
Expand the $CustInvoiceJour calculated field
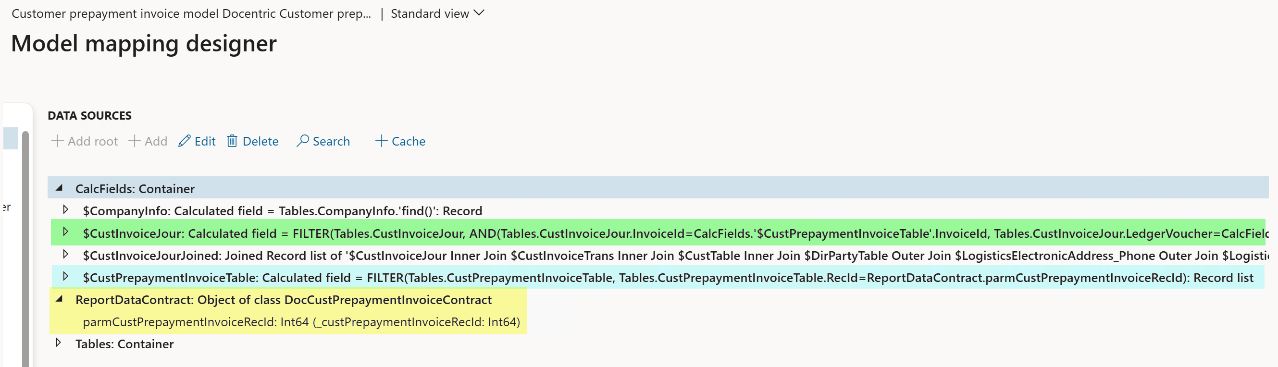pyautogui.click(x=65, y=232)
